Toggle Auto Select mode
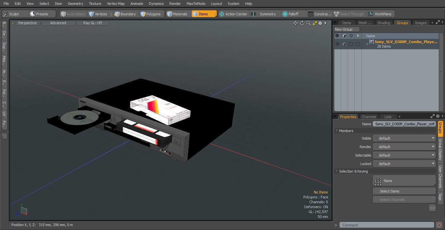The height and width of the screenshot is (230, 445). point(73,14)
